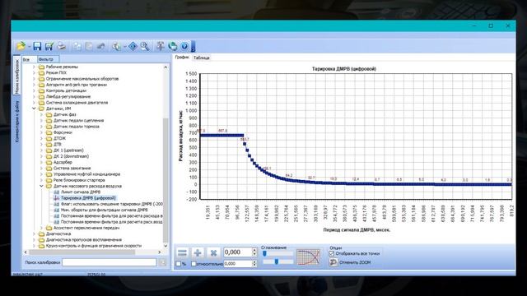Image resolution: width=527 pixels, height=296 pixels.
Task: Click the green globe icon in the toolbar
Action: click(x=172, y=46)
